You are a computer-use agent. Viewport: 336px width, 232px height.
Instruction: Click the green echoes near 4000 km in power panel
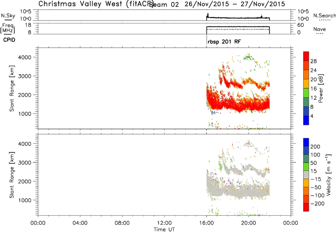coord(249,57)
